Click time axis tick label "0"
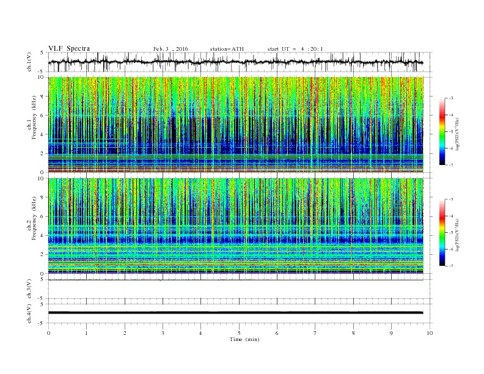Viewport: 484px width, 374px height. pyautogui.click(x=48, y=333)
